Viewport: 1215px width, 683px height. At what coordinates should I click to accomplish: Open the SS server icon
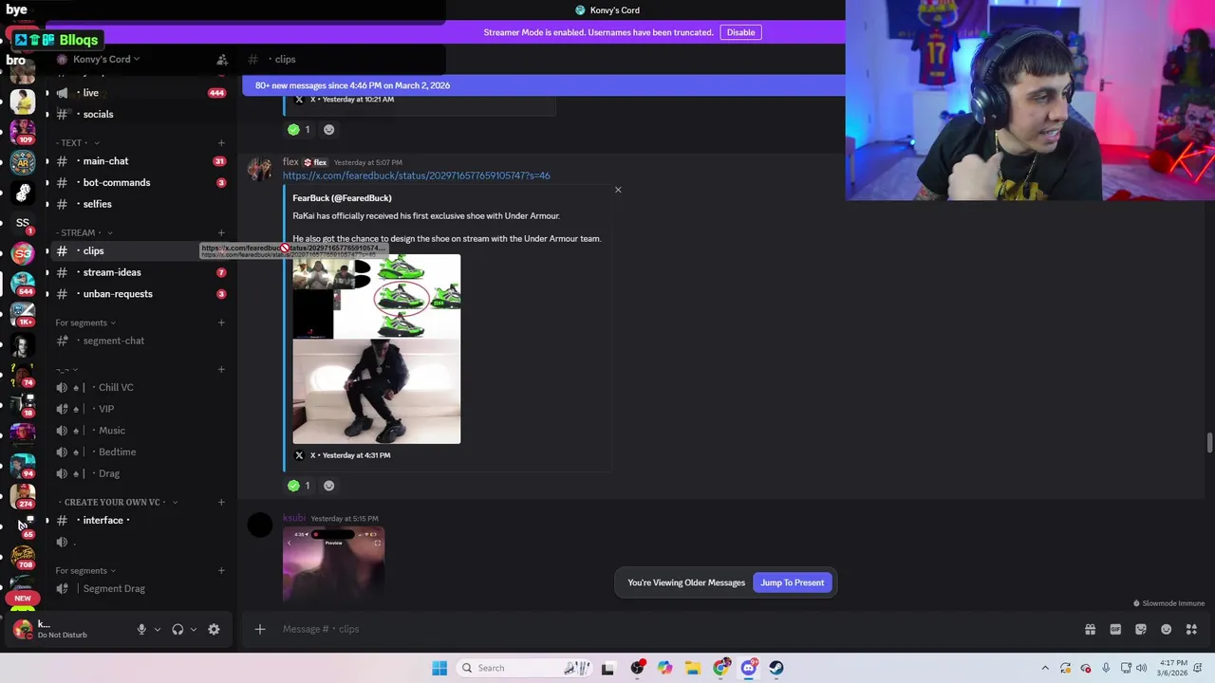23,223
